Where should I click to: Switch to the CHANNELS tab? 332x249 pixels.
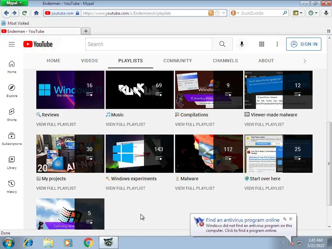click(x=225, y=61)
